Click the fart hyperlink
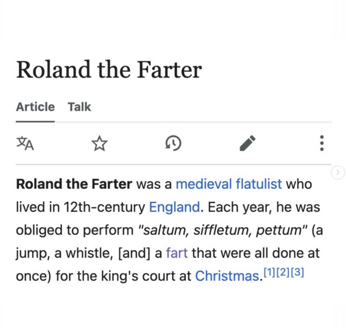The image size is (346, 328). (177, 253)
